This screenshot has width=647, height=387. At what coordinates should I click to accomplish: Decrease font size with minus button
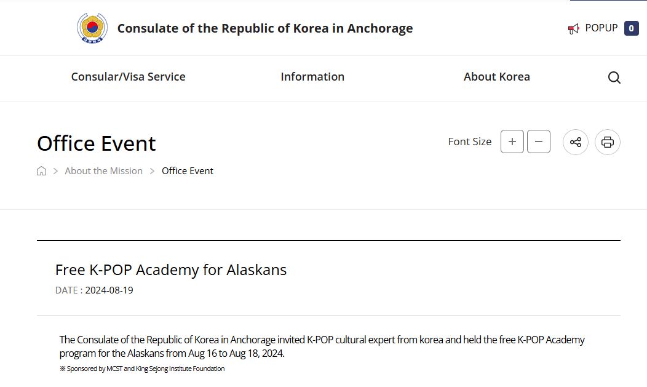point(539,142)
